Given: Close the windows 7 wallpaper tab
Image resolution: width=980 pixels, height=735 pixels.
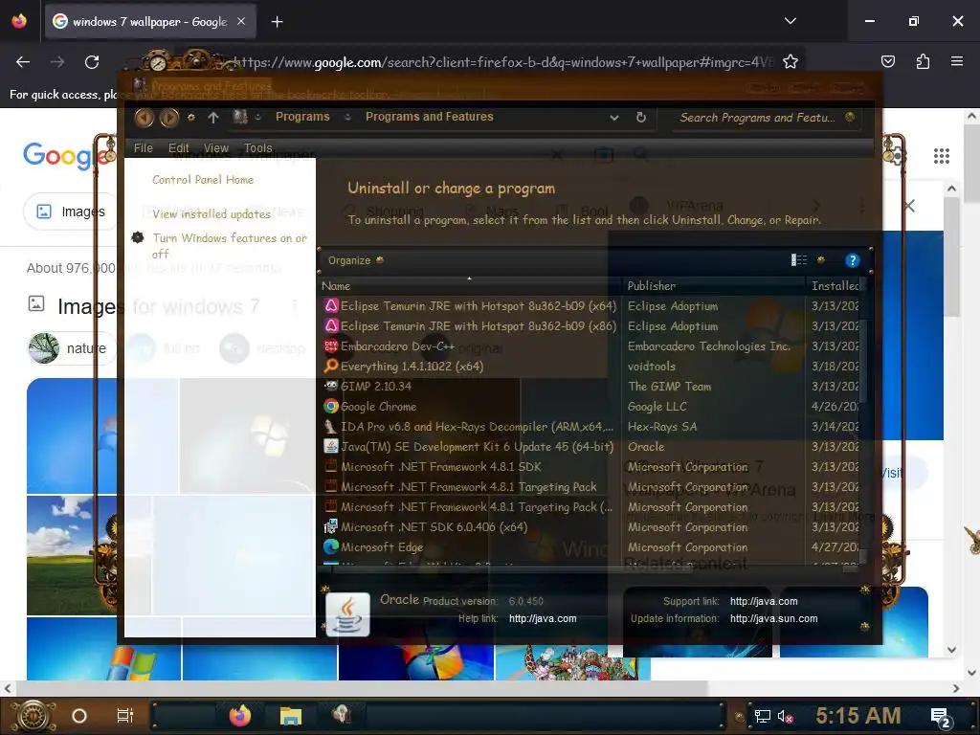Looking at the screenshot, I should tap(241, 21).
